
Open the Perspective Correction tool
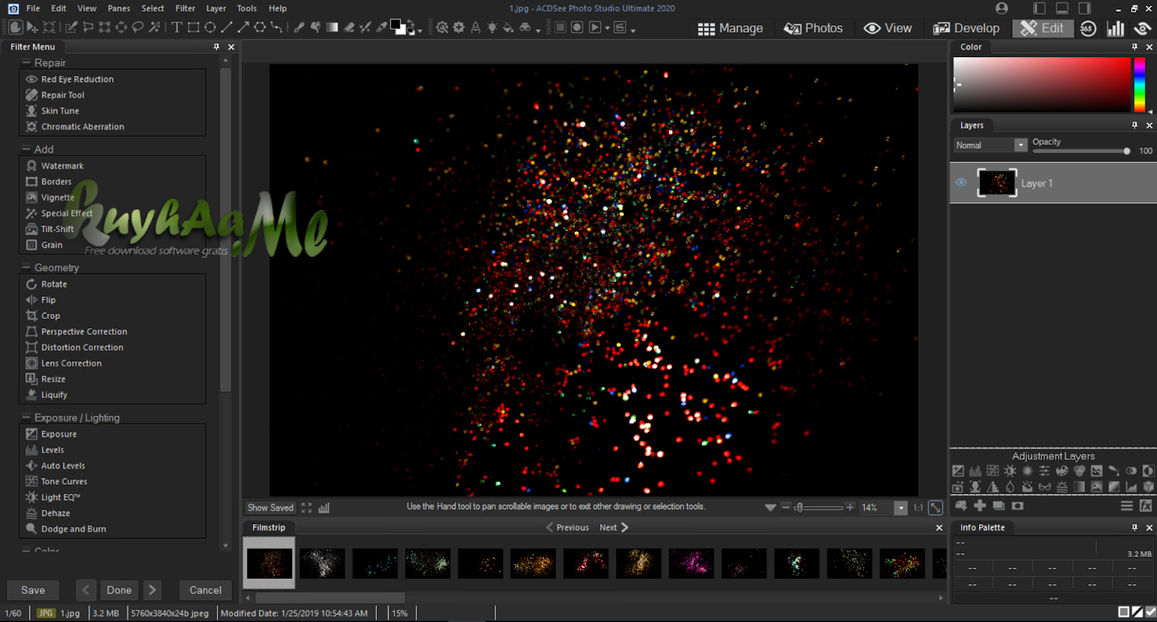tap(84, 331)
